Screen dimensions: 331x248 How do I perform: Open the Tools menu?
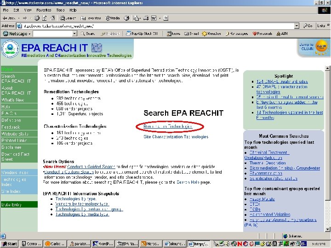click(60, 10)
